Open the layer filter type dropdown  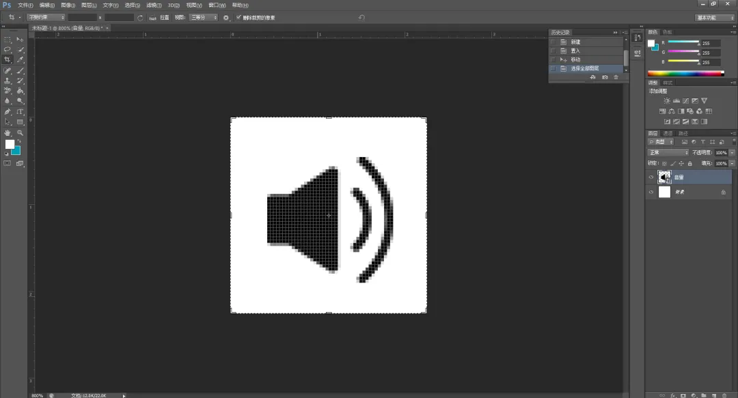tap(661, 141)
